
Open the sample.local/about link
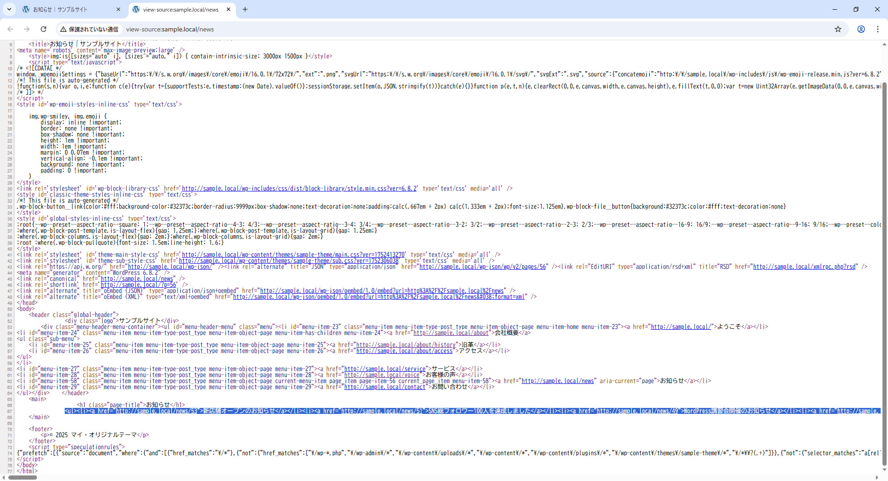point(451,333)
